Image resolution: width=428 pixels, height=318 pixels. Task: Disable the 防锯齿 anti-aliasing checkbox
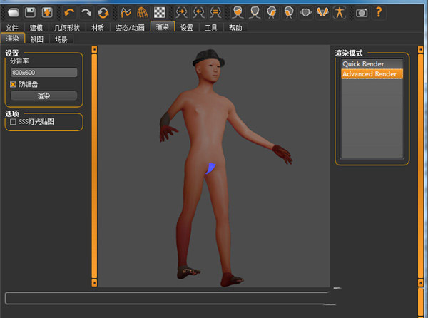13,84
